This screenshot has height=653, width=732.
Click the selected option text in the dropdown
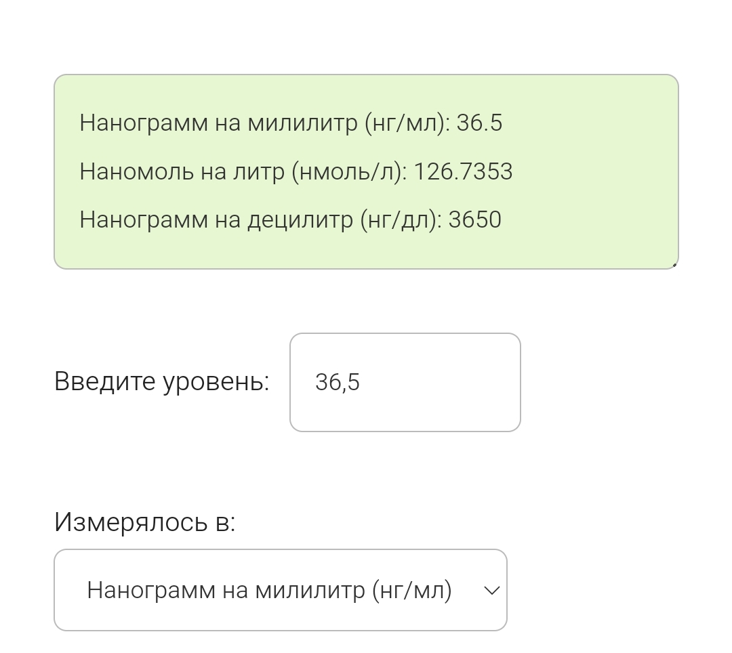(x=269, y=590)
